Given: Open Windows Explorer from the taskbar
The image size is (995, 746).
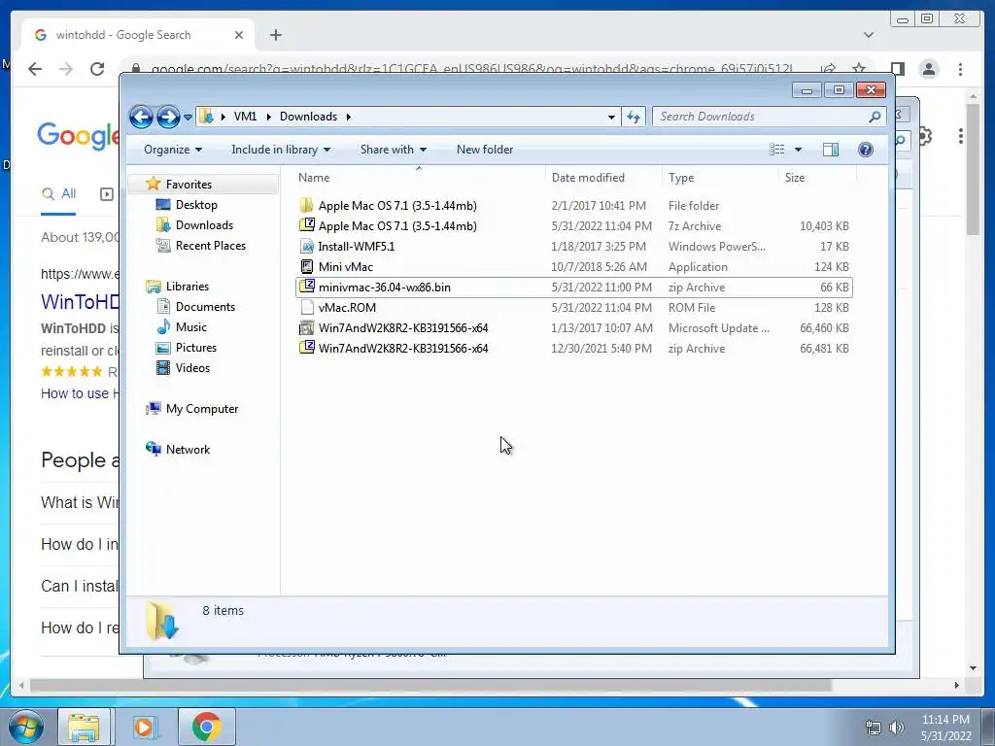Looking at the screenshot, I should pyautogui.click(x=84, y=727).
